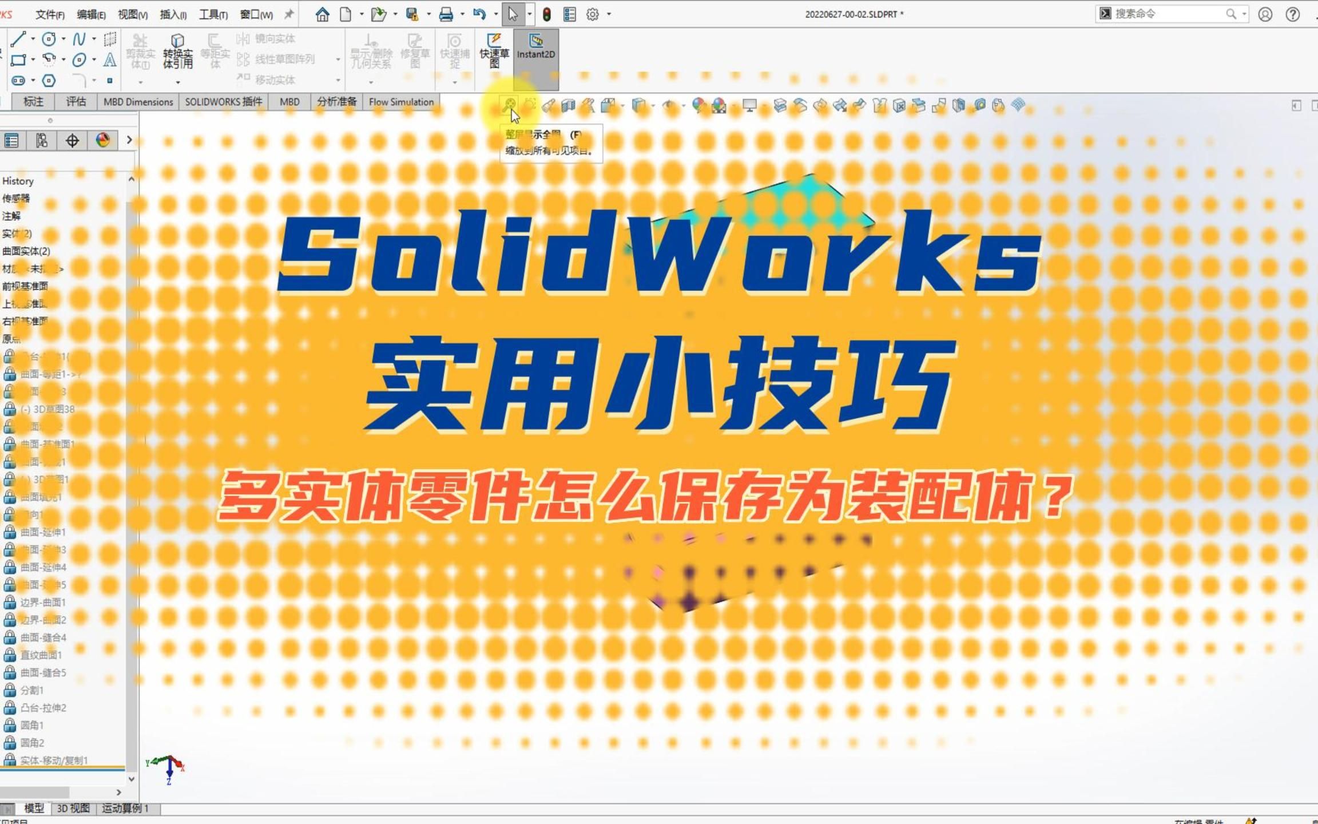This screenshot has width=1318, height=824.
Task: Expand the Line tool dropdown arrow
Action: coord(33,39)
